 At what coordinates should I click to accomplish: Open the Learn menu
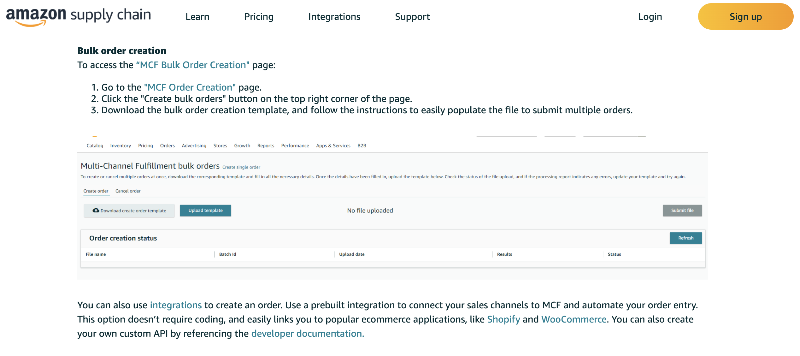point(197,17)
